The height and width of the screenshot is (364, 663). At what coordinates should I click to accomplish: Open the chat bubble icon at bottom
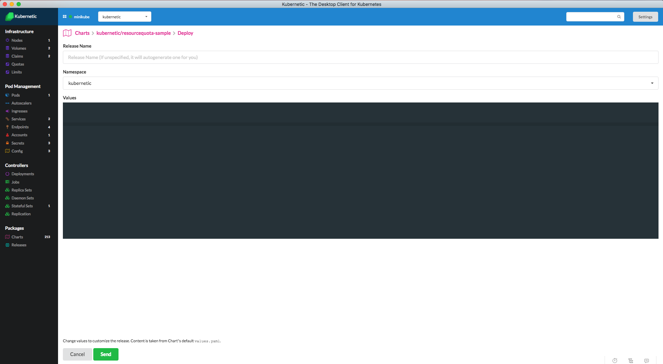point(647,361)
